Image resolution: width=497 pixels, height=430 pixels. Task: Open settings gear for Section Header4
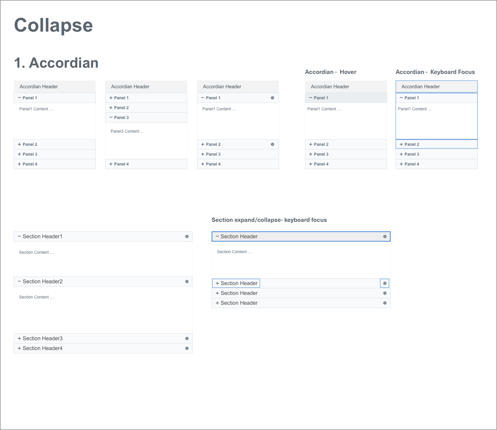coord(187,348)
